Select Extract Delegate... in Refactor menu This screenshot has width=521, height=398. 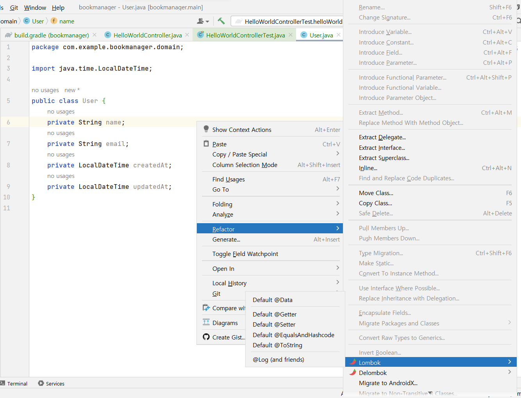pyautogui.click(x=431, y=137)
